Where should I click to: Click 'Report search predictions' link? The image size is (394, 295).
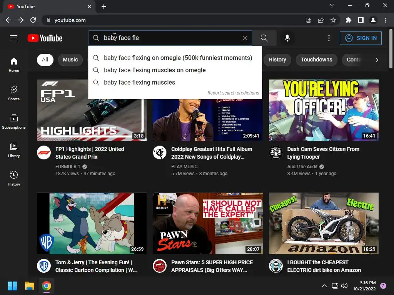click(233, 93)
